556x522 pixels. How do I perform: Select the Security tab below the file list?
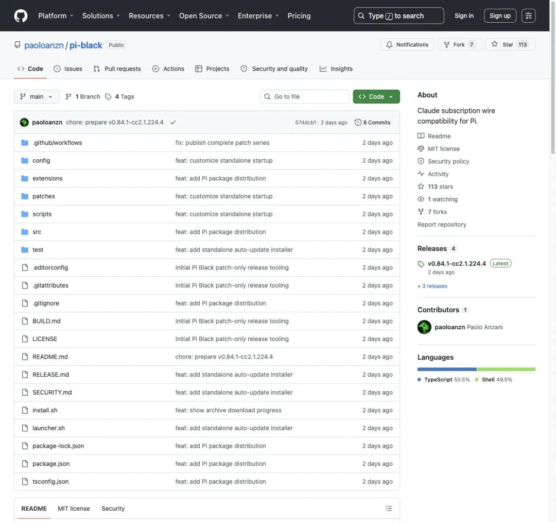pos(113,509)
